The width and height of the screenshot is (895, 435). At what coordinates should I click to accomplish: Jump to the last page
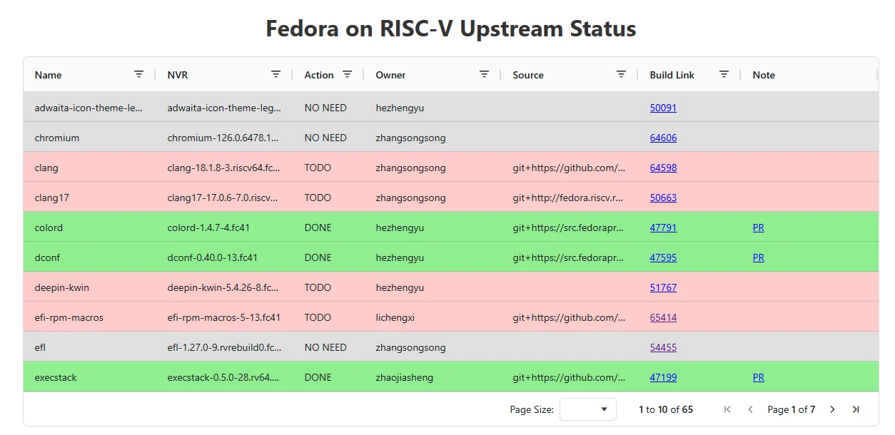pyautogui.click(x=856, y=409)
